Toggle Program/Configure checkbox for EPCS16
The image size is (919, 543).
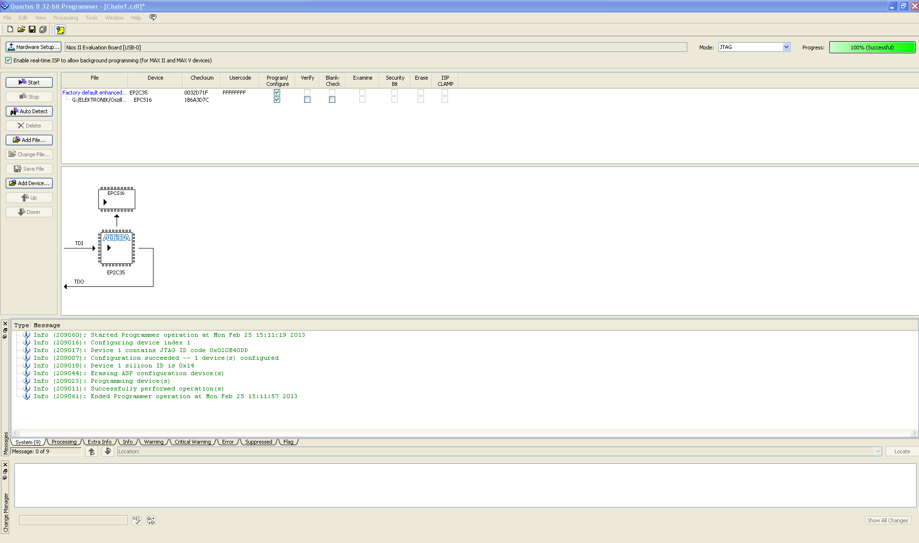click(277, 100)
